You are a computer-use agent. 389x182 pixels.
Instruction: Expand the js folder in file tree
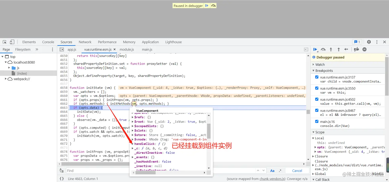pyautogui.click(x=9, y=68)
